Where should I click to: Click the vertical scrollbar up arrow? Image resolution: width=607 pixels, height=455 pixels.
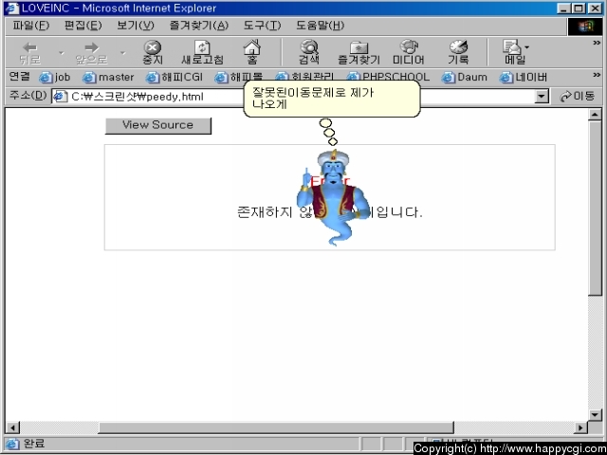[595, 114]
